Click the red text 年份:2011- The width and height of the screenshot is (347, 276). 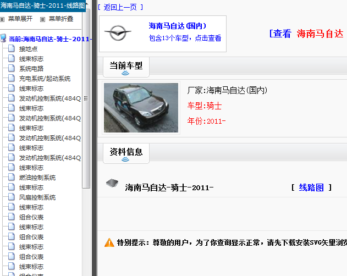pos(206,121)
